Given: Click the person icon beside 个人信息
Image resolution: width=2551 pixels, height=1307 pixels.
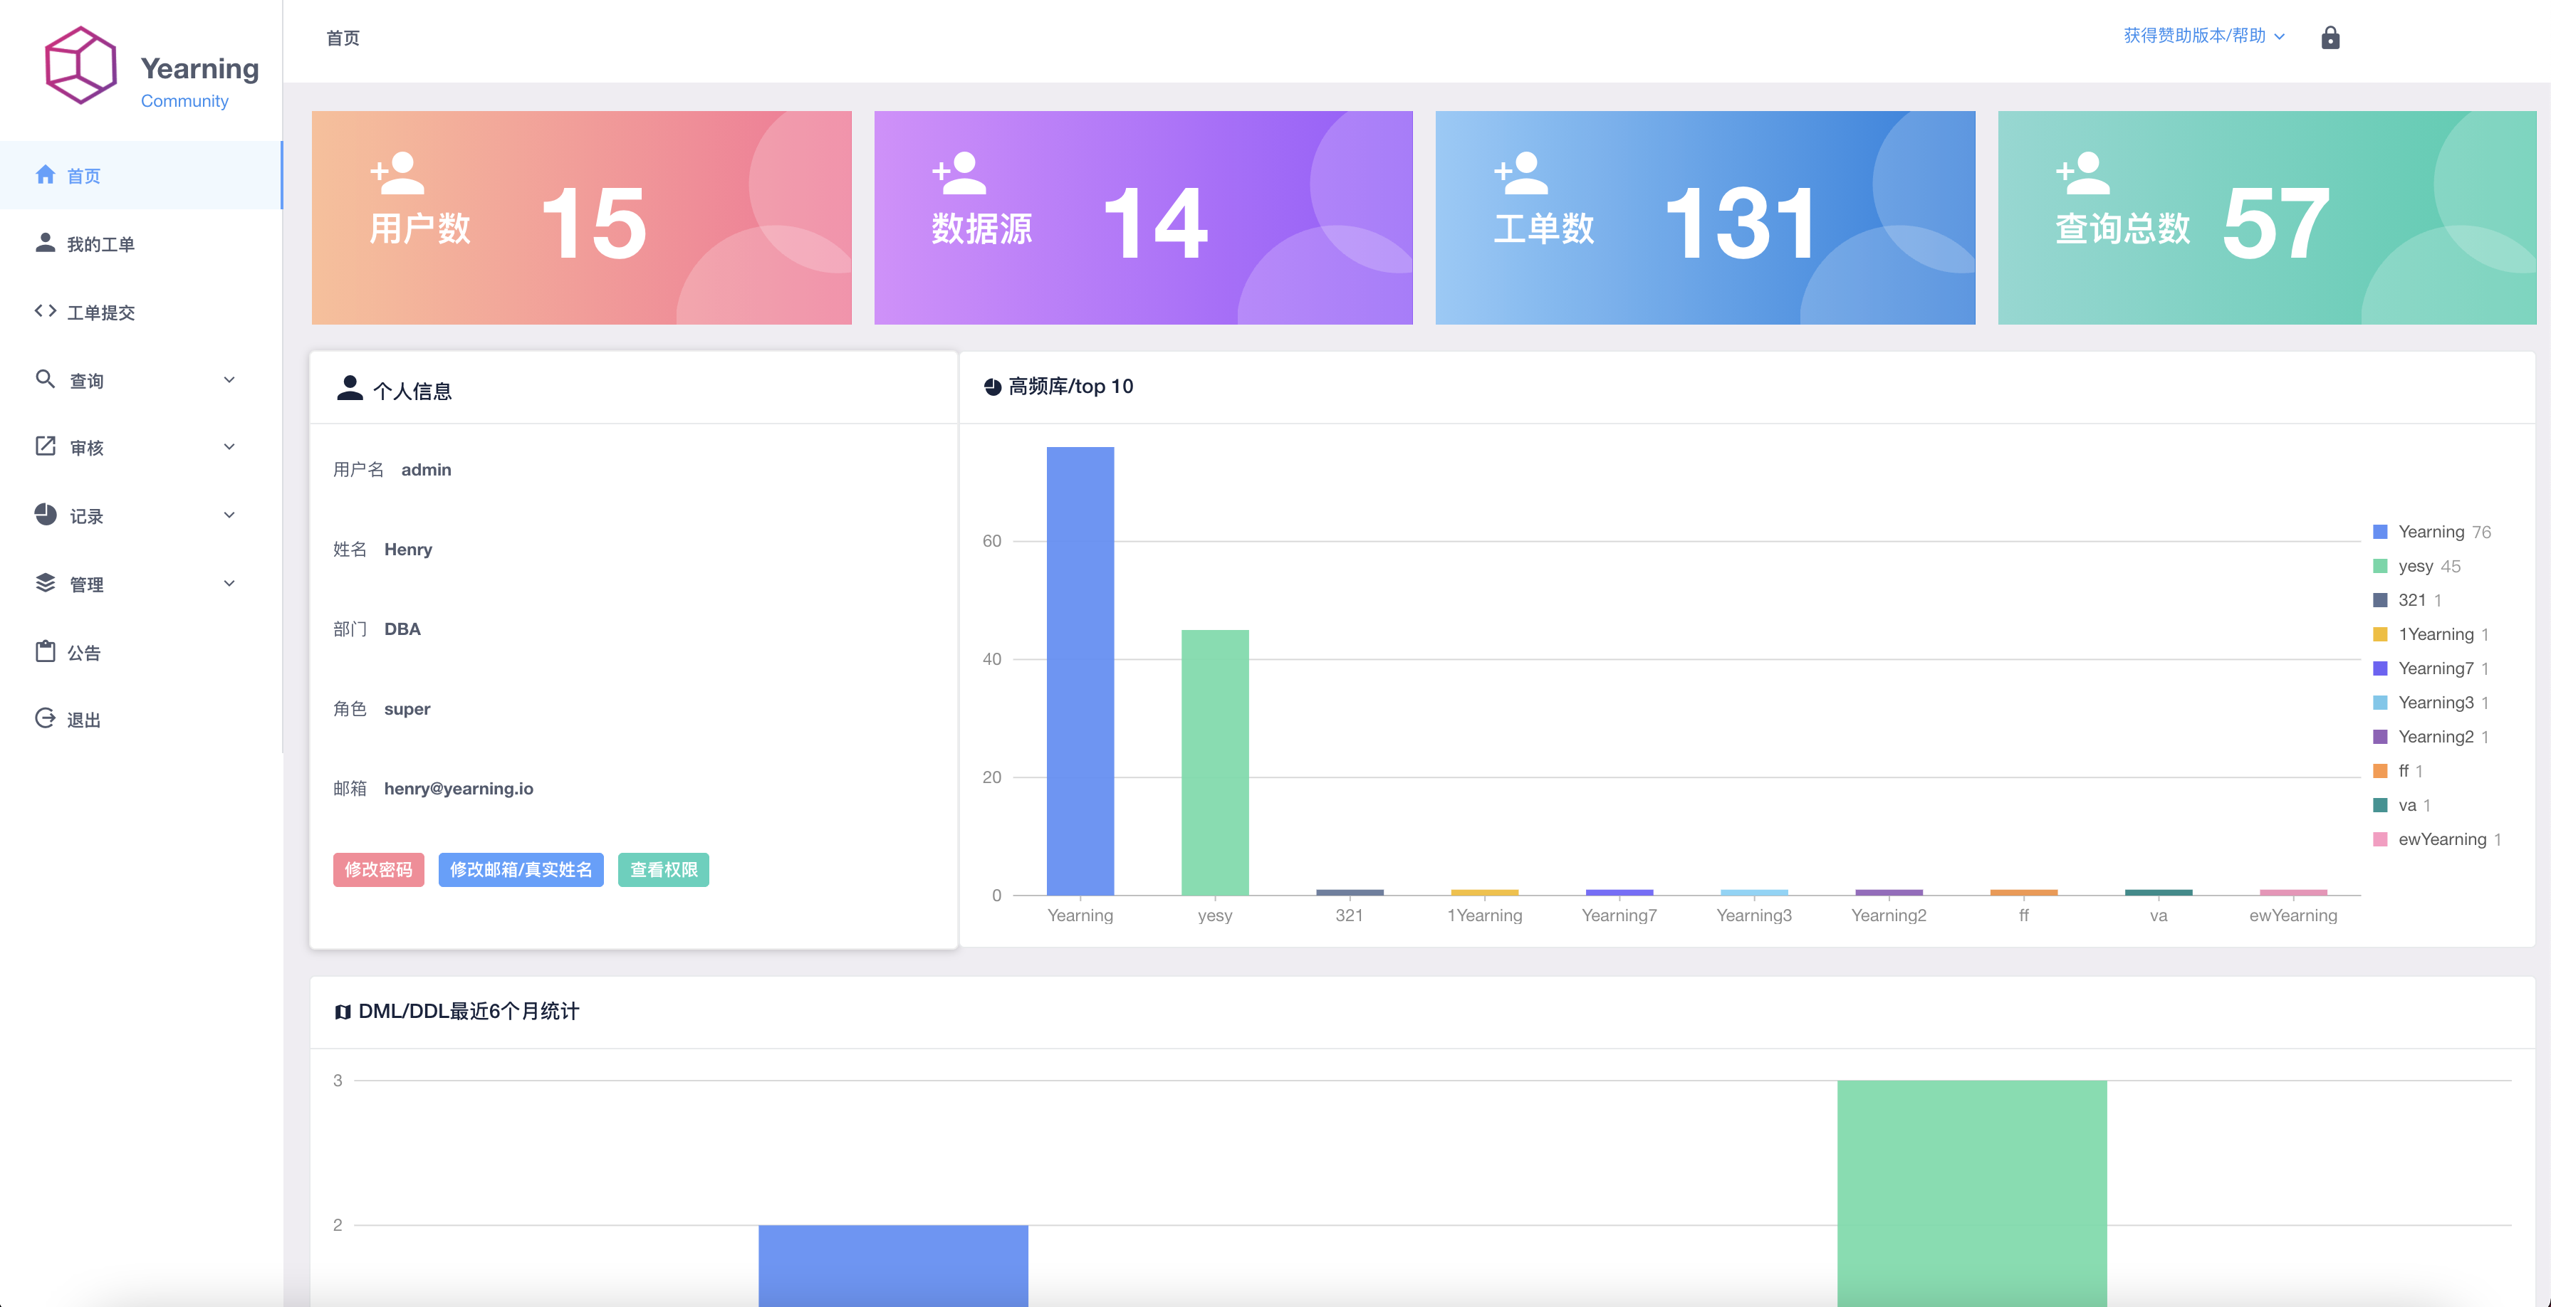Looking at the screenshot, I should [x=350, y=388].
